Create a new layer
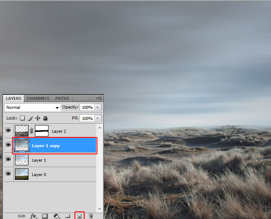The image size is (271, 219). point(79,216)
